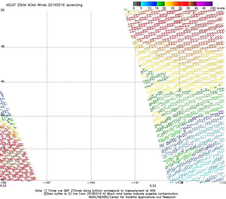Image resolution: width=226 pixels, height=199 pixels.
Task: Click the '35' label on the knots scale
Action: tap(188, 8)
